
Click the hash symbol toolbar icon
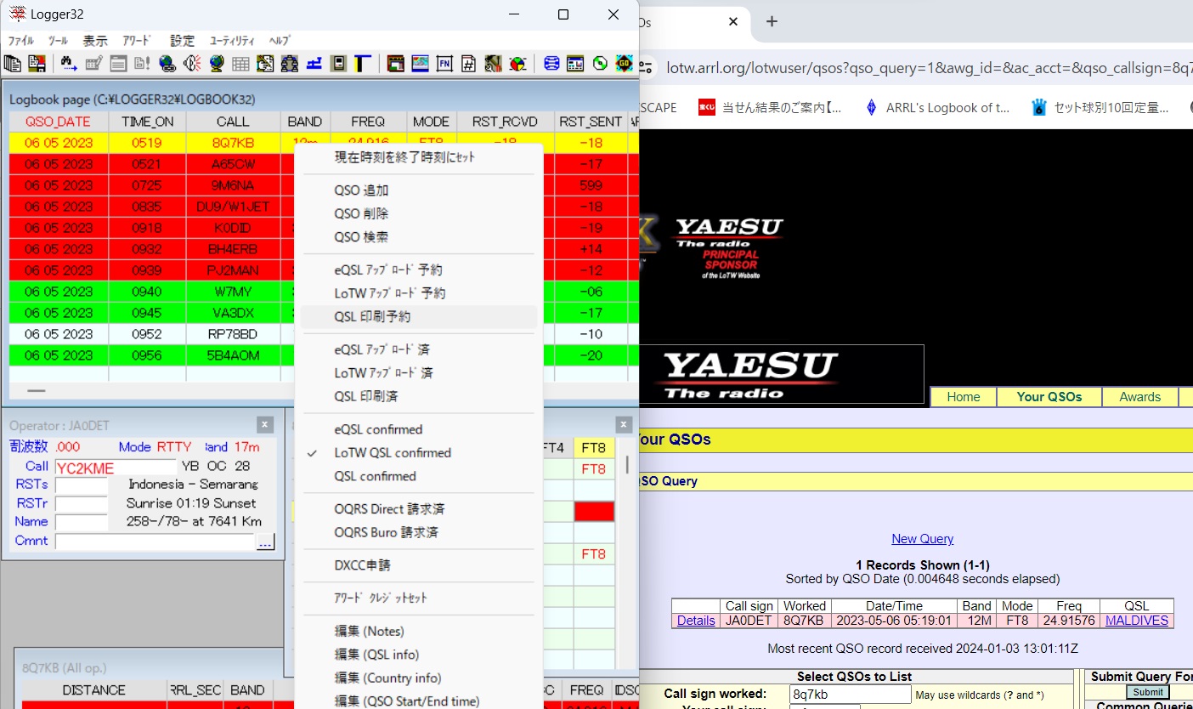click(x=468, y=63)
